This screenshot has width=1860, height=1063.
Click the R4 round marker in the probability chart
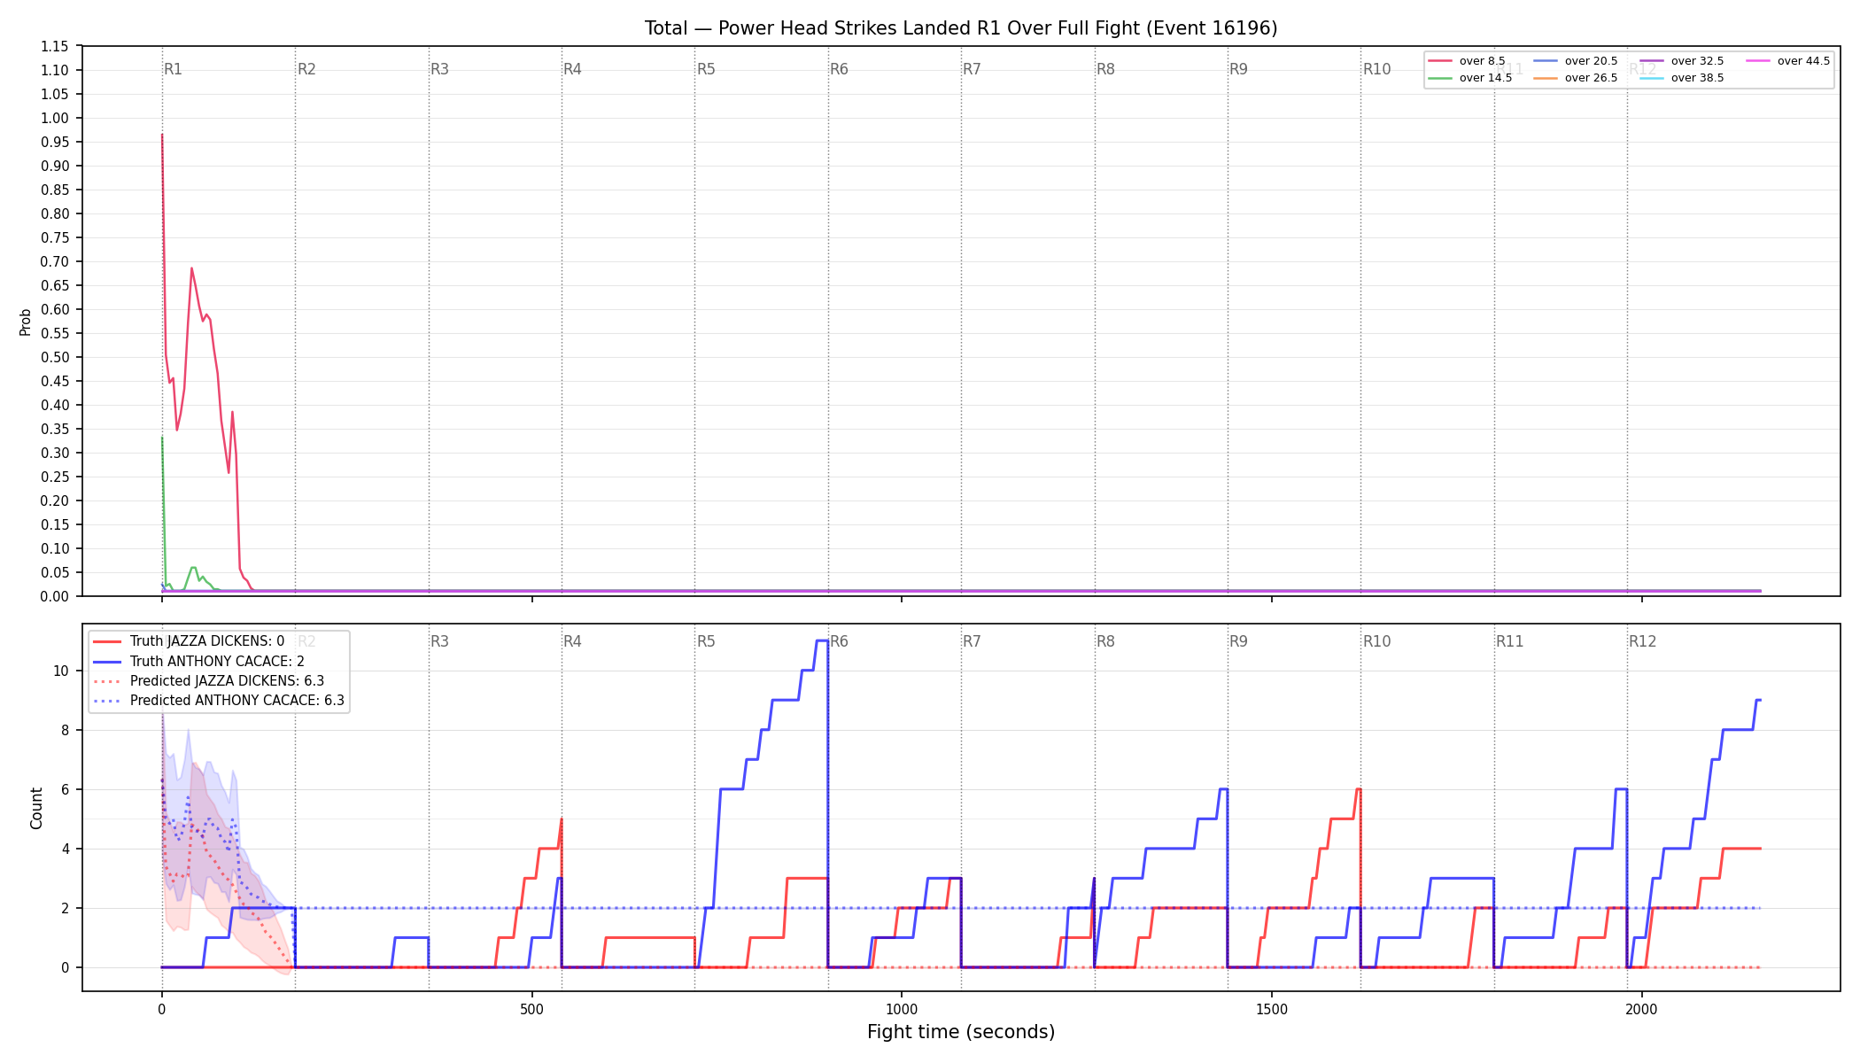572,69
